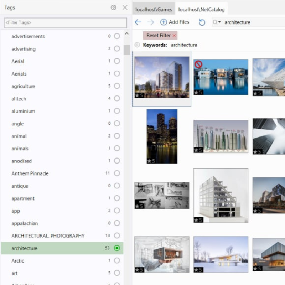The width and height of the screenshot is (285, 285).
Task: Open the Keywords filter gear icon
Action: [x=137, y=45]
